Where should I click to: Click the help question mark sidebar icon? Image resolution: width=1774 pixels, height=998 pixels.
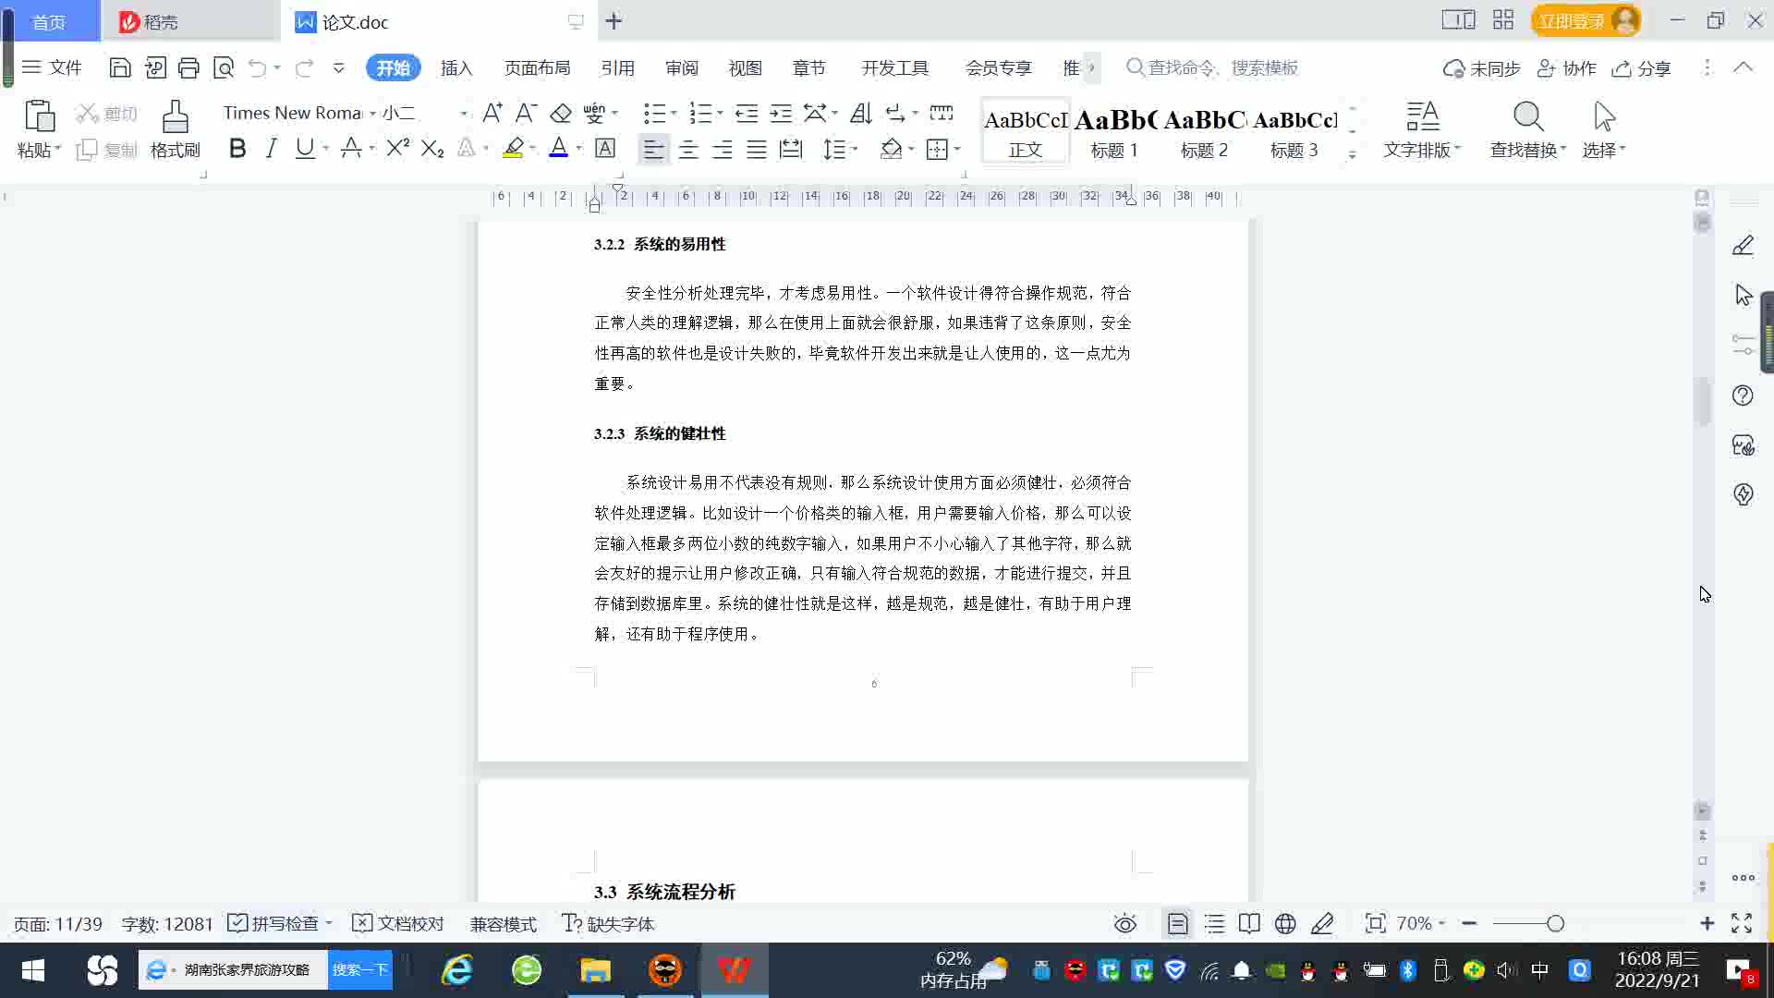tap(1743, 396)
